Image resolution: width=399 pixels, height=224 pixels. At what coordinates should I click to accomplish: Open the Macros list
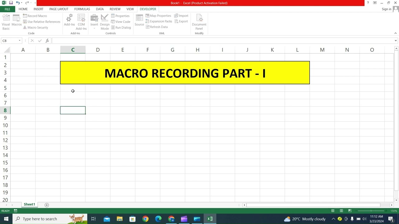(17, 21)
